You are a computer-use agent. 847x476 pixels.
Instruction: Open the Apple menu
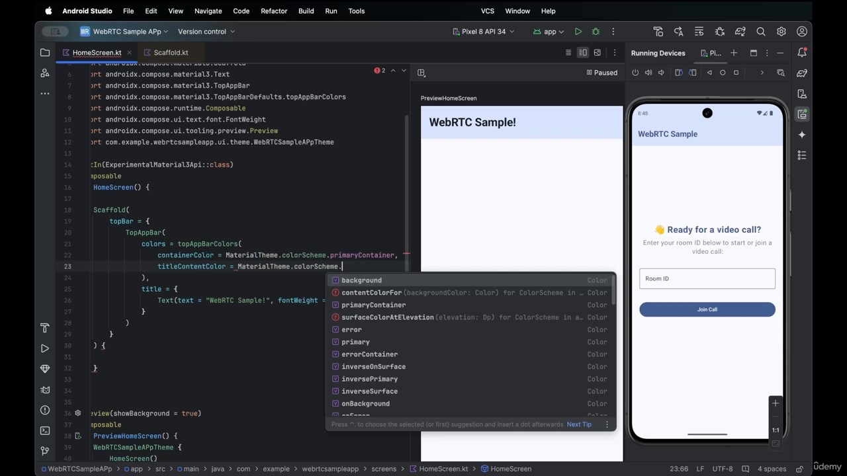point(48,11)
